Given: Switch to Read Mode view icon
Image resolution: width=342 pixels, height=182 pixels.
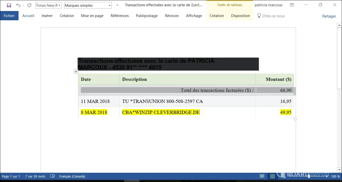Looking at the screenshot, I should [x=262, y=176].
